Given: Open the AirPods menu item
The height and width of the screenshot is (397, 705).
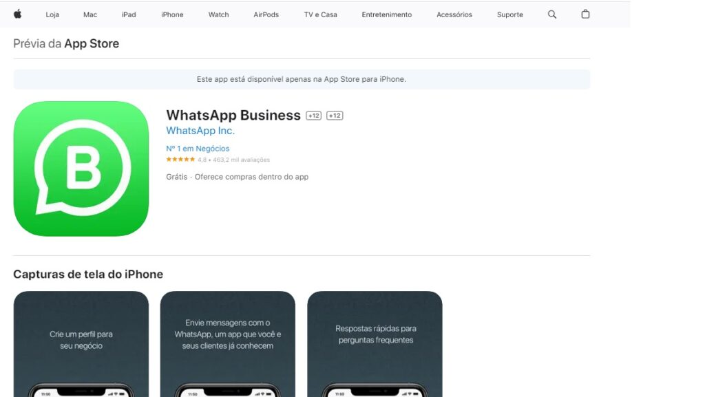Looking at the screenshot, I should (266, 14).
